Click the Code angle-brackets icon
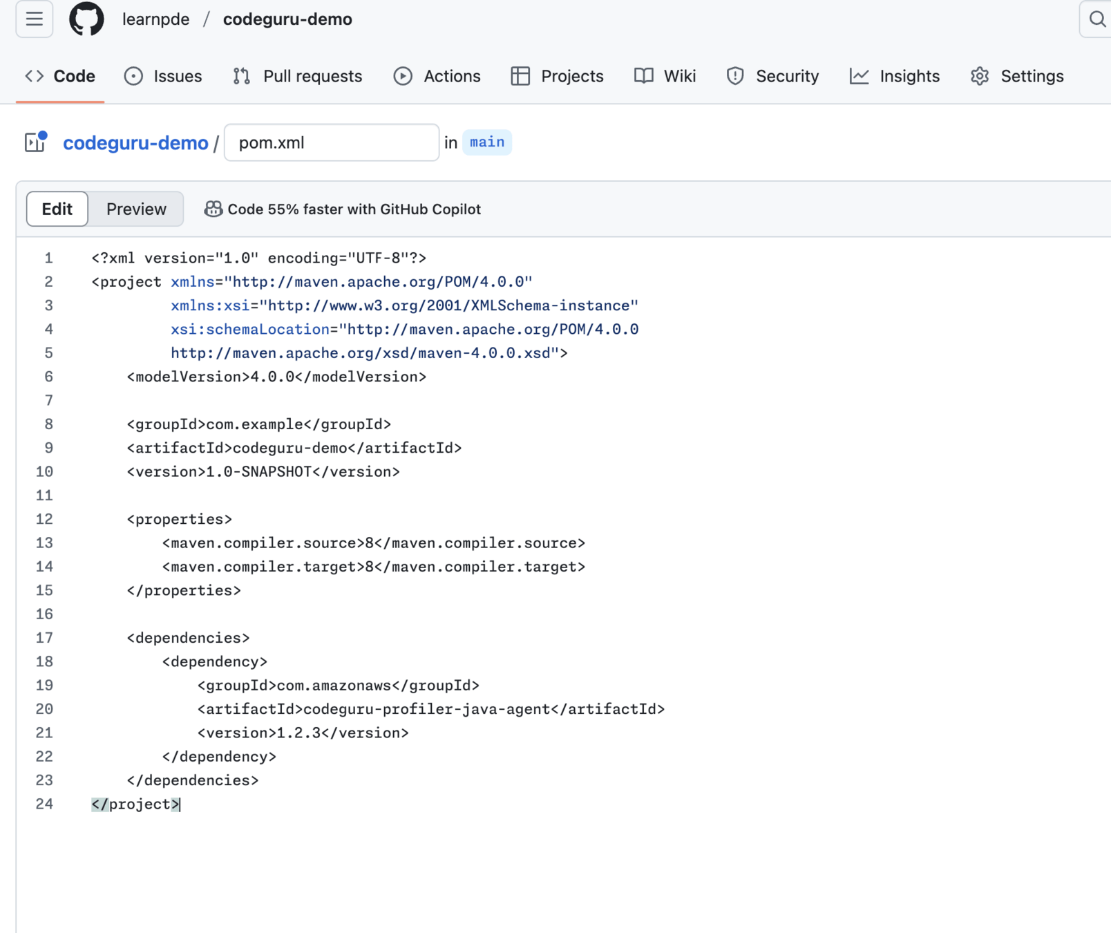The image size is (1111, 933). (x=35, y=76)
